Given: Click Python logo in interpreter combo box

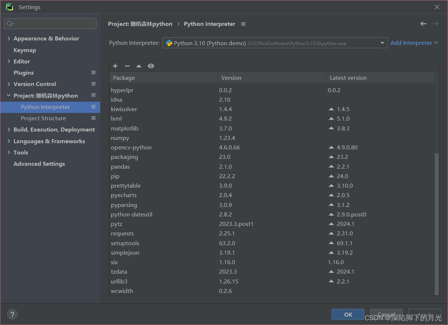Looking at the screenshot, I should (169, 43).
